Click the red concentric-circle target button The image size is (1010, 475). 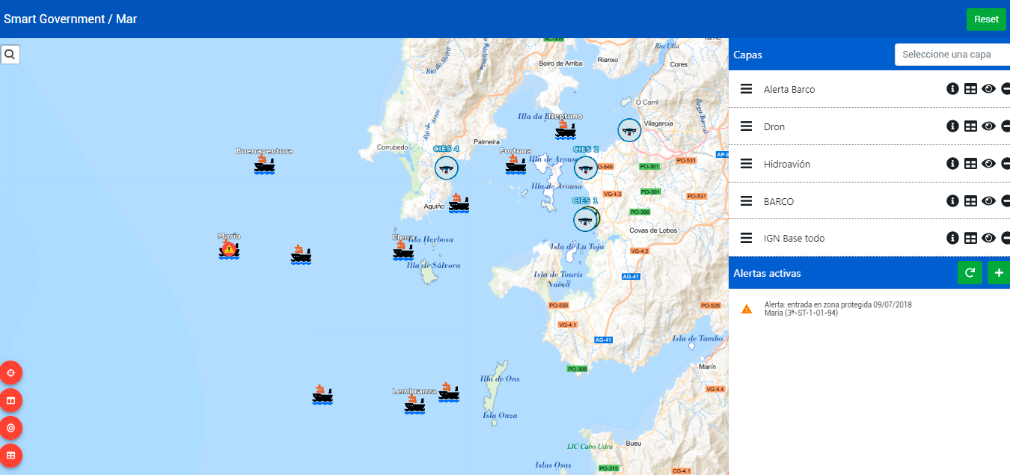point(10,428)
